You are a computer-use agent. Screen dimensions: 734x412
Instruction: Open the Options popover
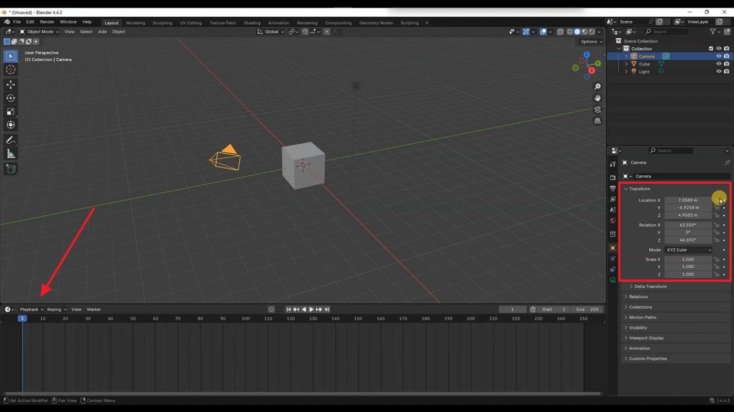coord(589,41)
